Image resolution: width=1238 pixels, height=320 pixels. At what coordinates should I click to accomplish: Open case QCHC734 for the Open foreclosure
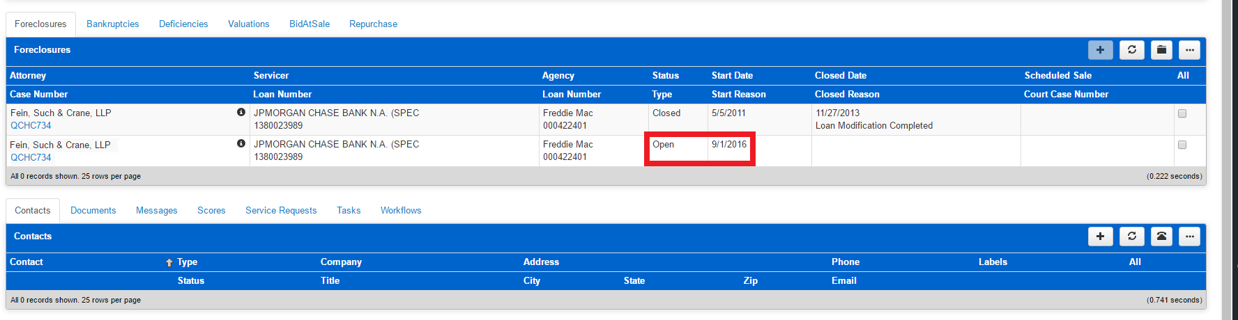point(31,157)
